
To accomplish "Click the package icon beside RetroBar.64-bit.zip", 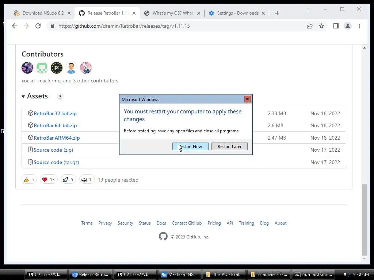I will tap(30, 125).
